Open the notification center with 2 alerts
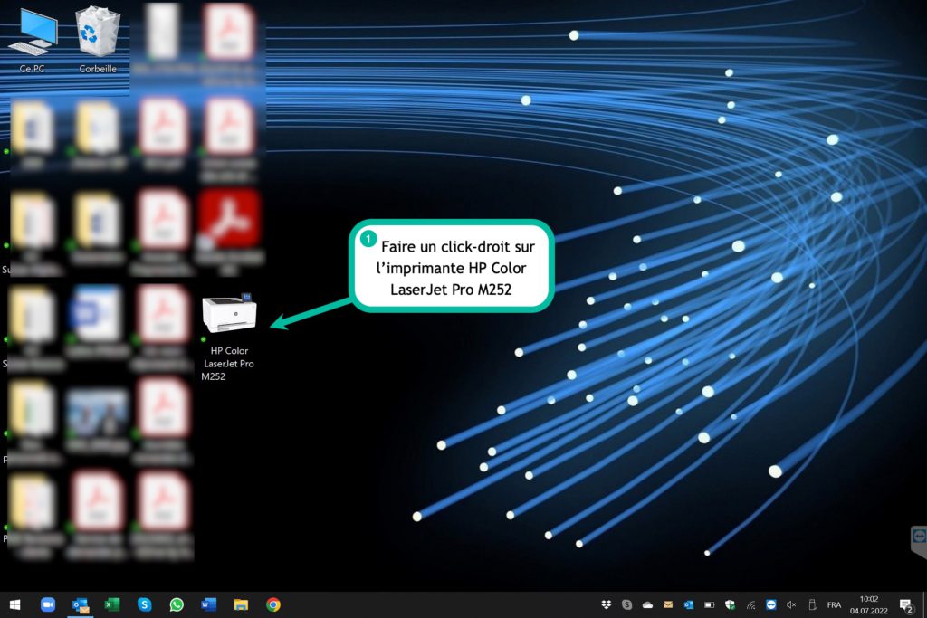This screenshot has width=927, height=618. pos(905,604)
